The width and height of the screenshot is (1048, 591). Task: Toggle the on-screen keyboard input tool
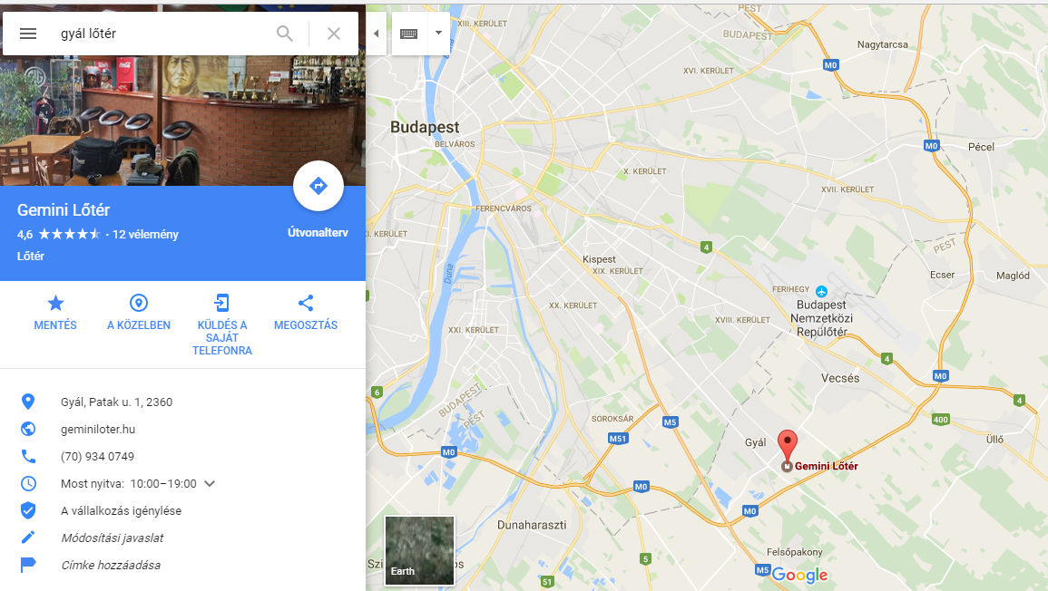click(x=408, y=34)
